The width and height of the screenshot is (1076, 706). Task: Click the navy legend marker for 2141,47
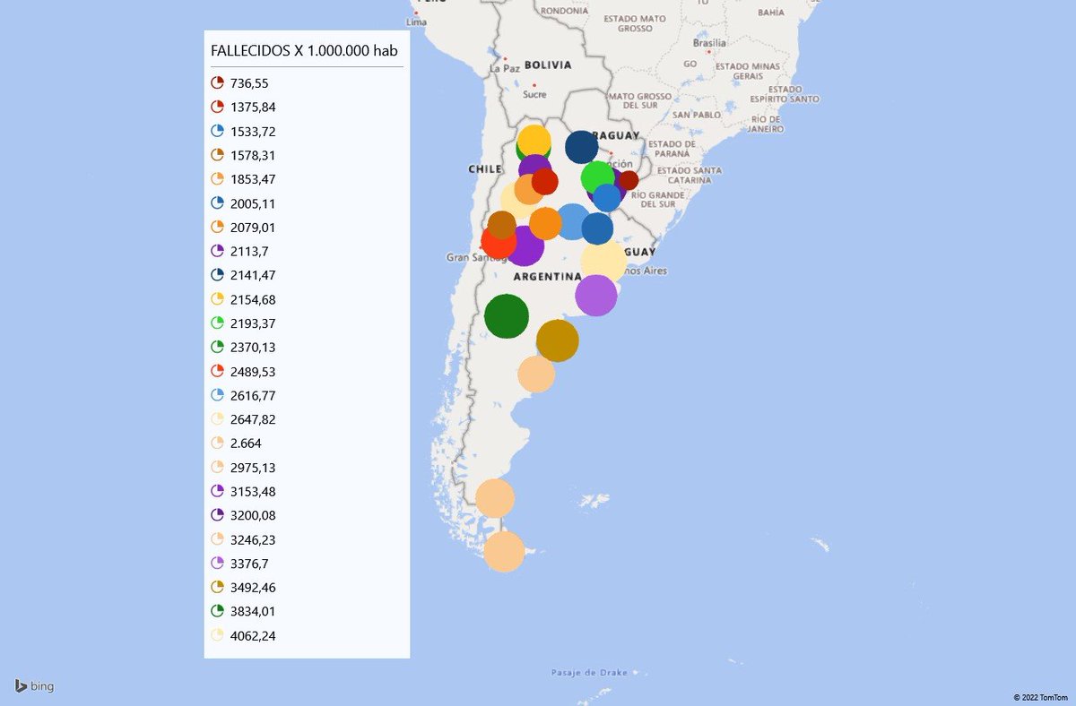click(217, 275)
